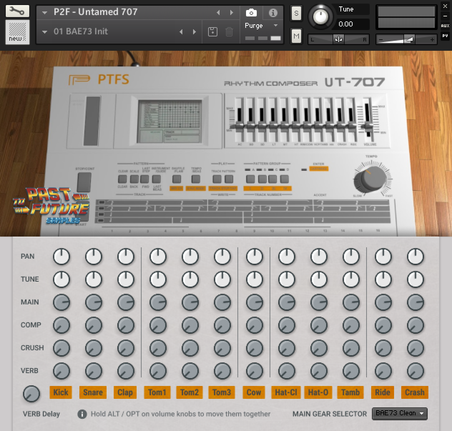The height and width of the screenshot is (431, 452).
Task: Click the P2F - Untamed 707 title
Action: [95, 12]
